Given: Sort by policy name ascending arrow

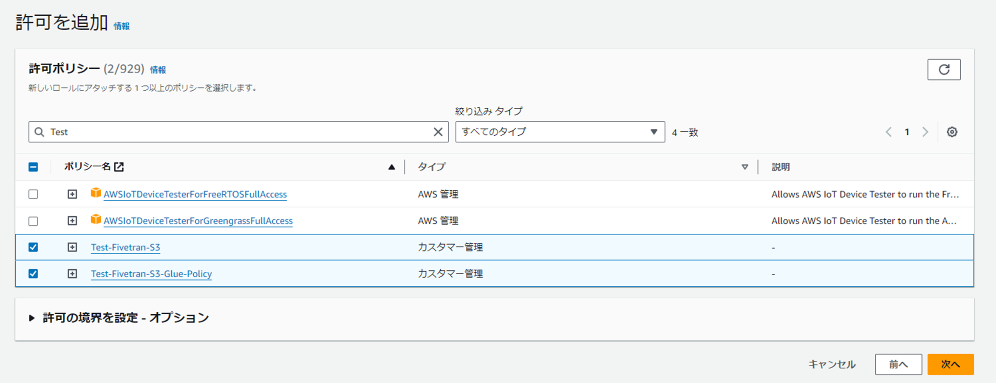Looking at the screenshot, I should 391,167.
